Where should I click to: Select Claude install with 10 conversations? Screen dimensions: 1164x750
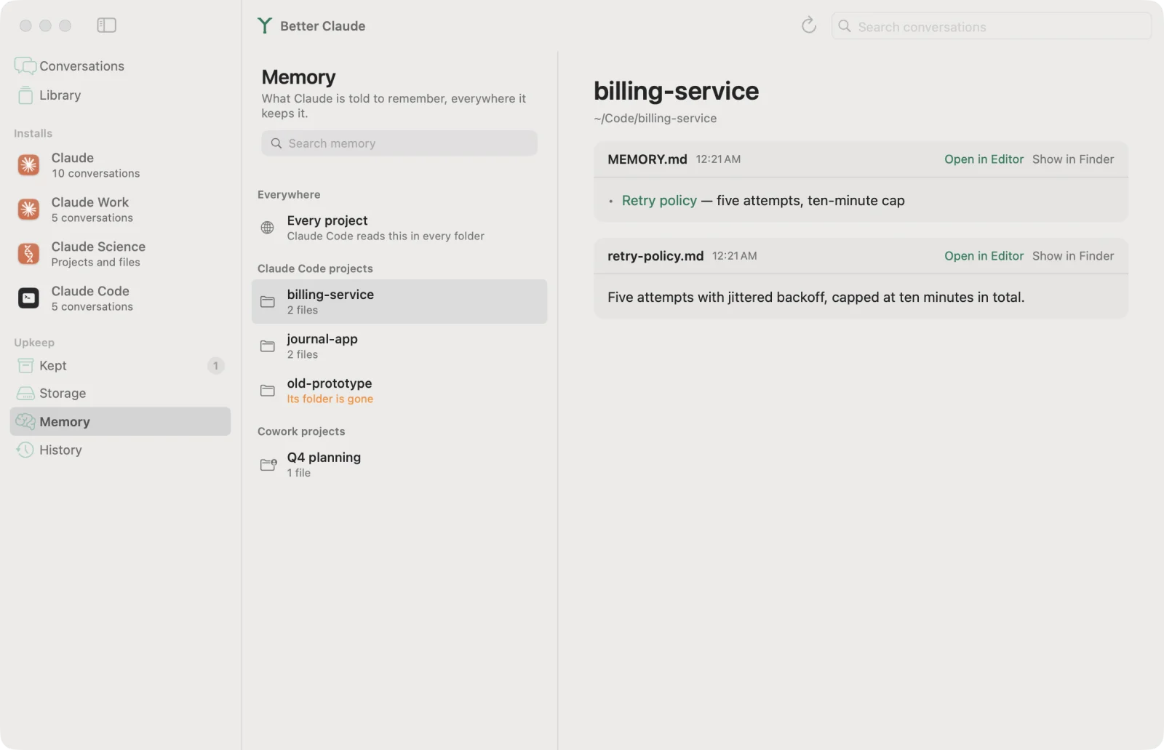(x=120, y=165)
